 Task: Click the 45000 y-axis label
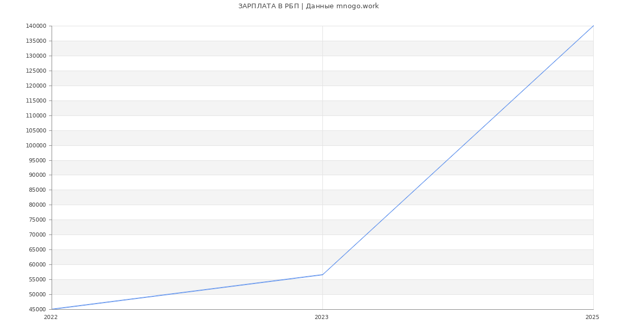tap(38, 309)
